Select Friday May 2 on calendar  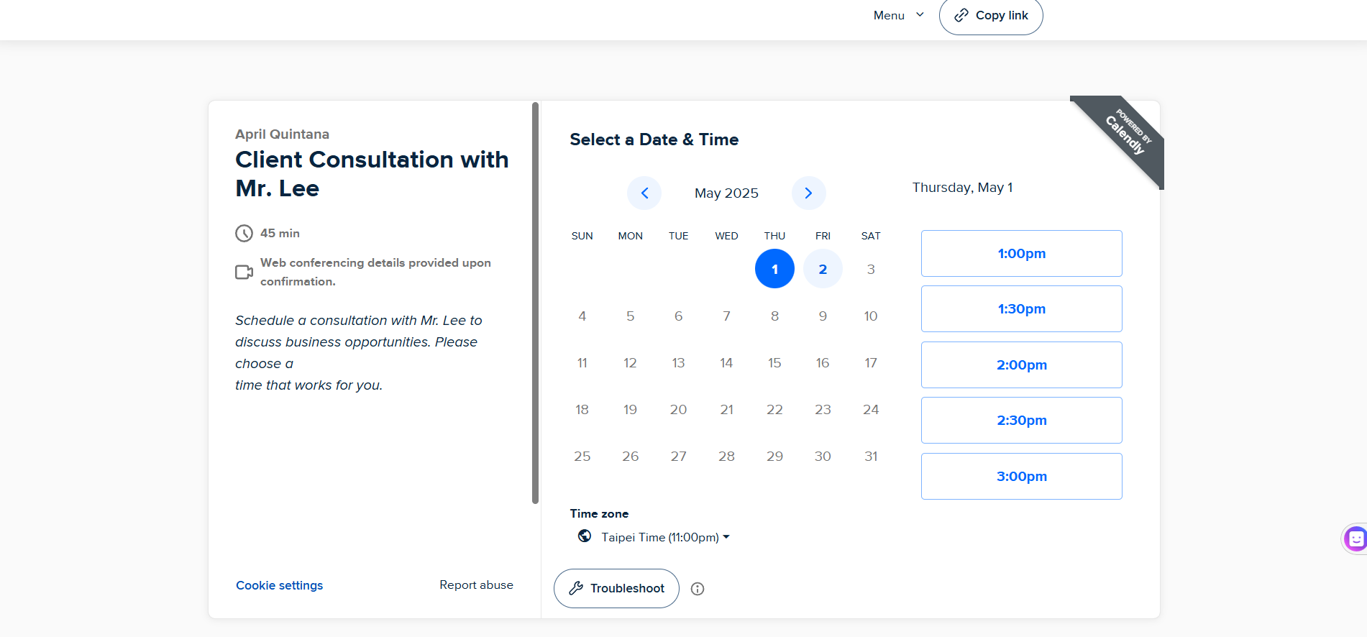pos(823,269)
